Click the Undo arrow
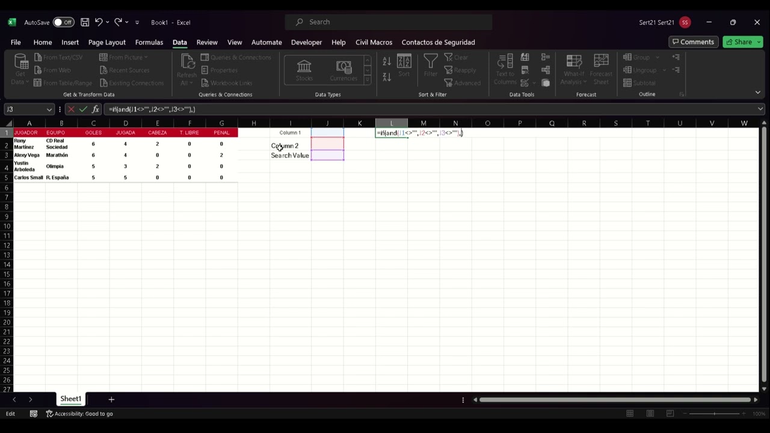The height and width of the screenshot is (433, 770). [x=99, y=22]
